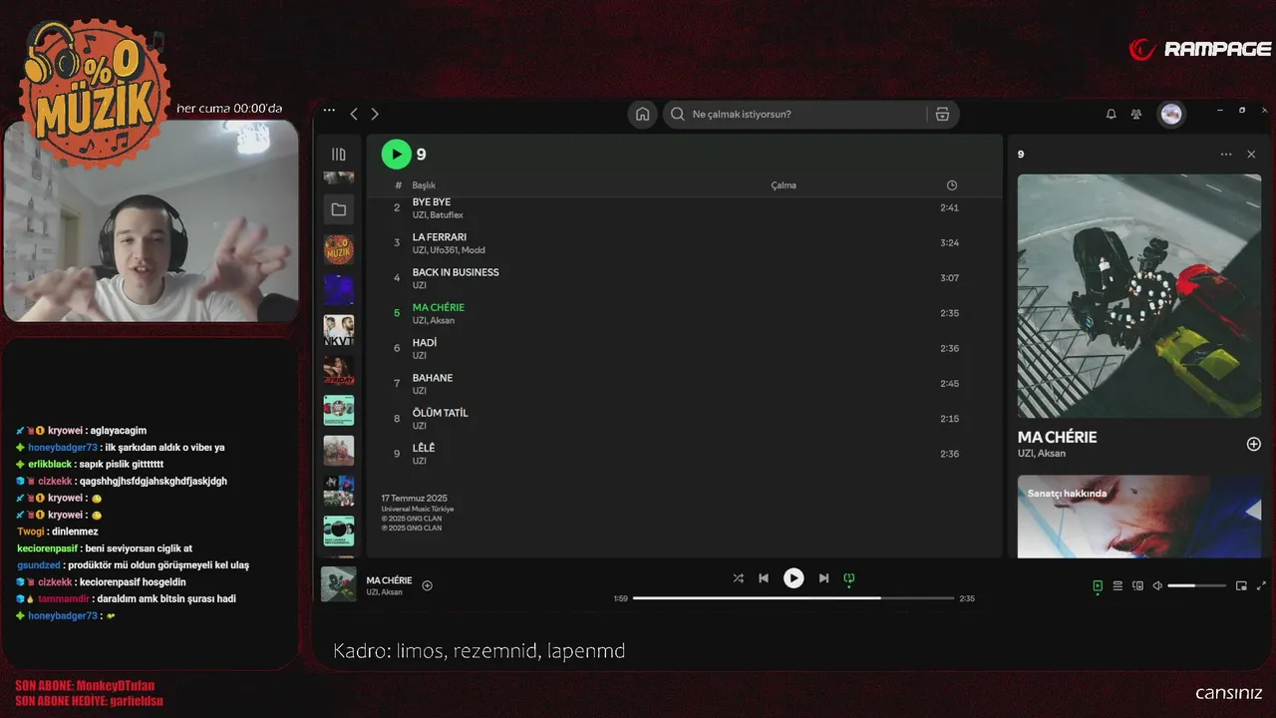Screen dimensions: 1276x718
Task: Close the now-playing side panel
Action: tap(1251, 155)
